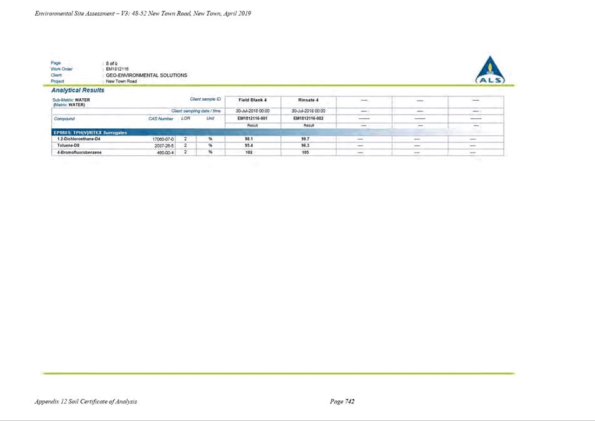The image size is (595, 421).
Task: Click the 1.2-Dichloroethane-D4 compound row
Action: point(277,139)
